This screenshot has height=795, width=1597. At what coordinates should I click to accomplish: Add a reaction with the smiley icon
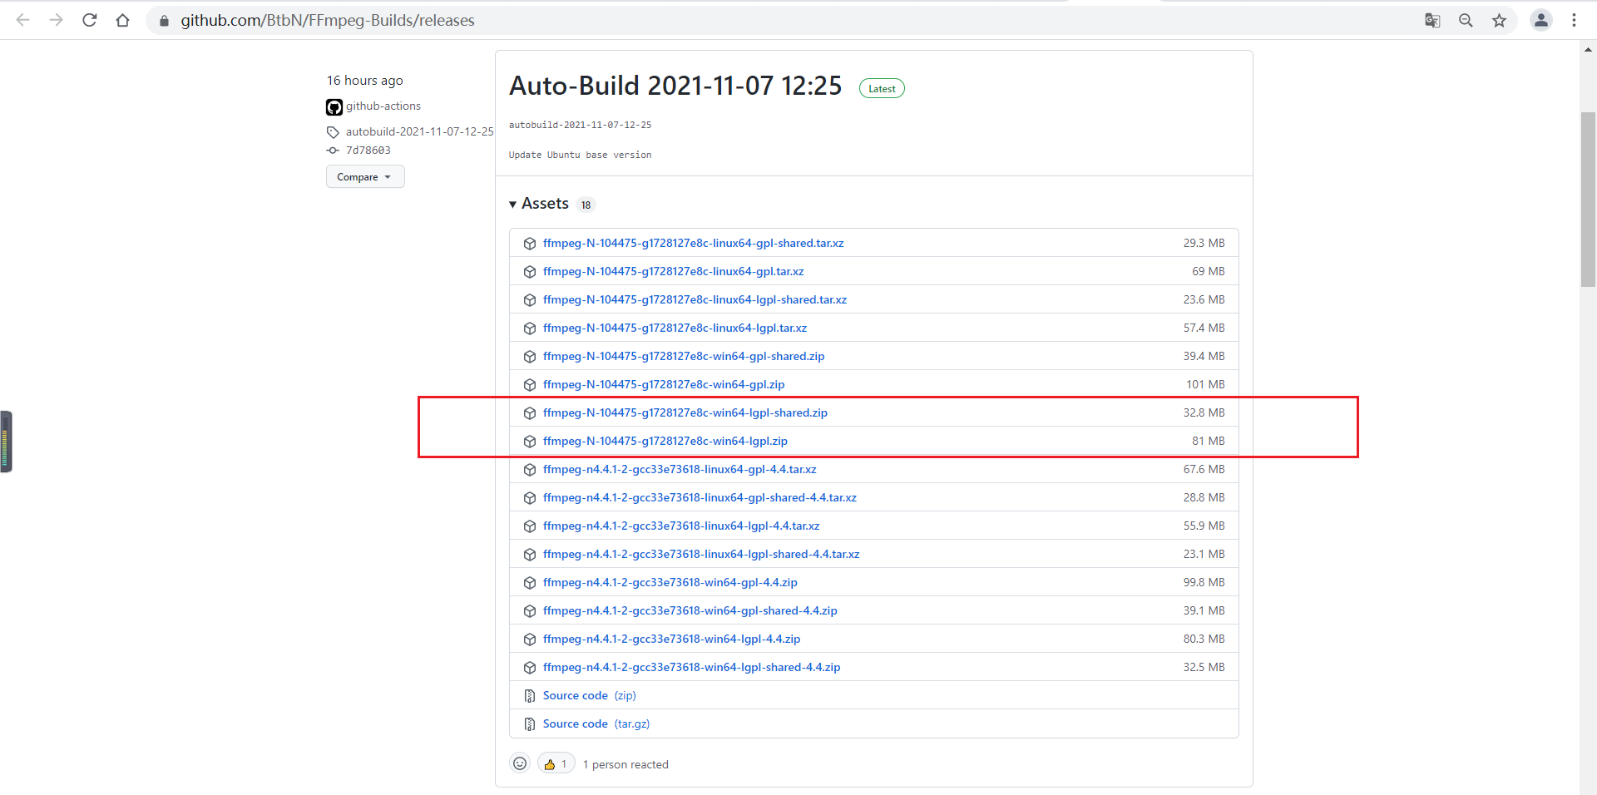[520, 763]
